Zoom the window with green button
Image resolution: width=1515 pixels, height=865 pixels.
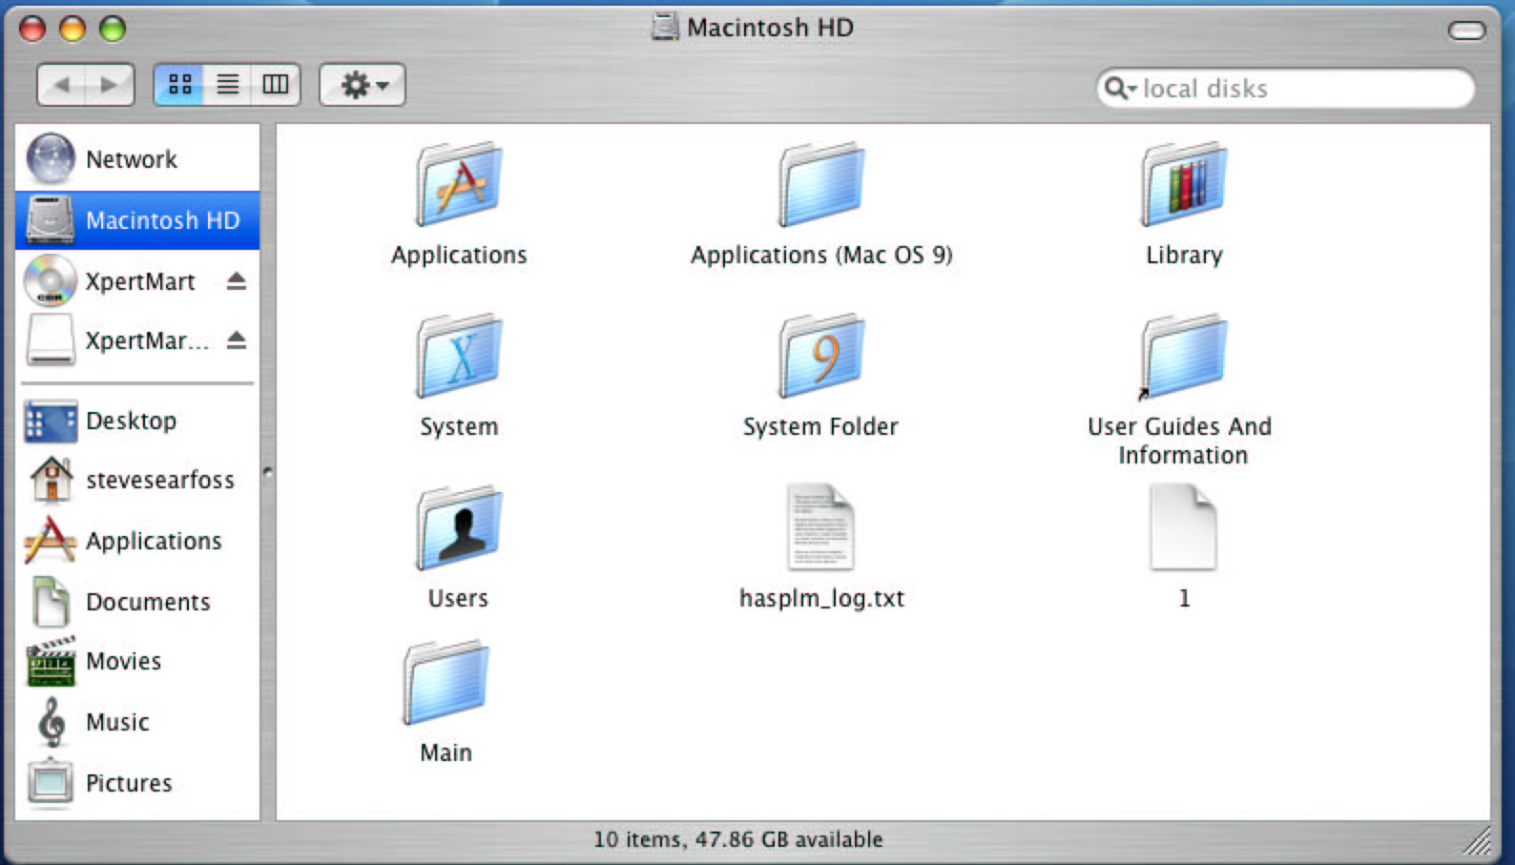pyautogui.click(x=113, y=29)
